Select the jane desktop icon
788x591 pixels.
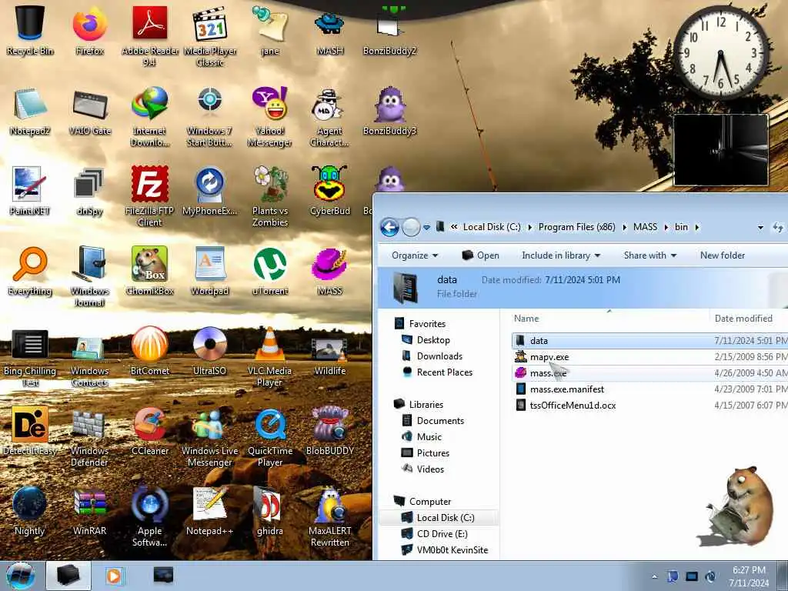click(x=270, y=30)
